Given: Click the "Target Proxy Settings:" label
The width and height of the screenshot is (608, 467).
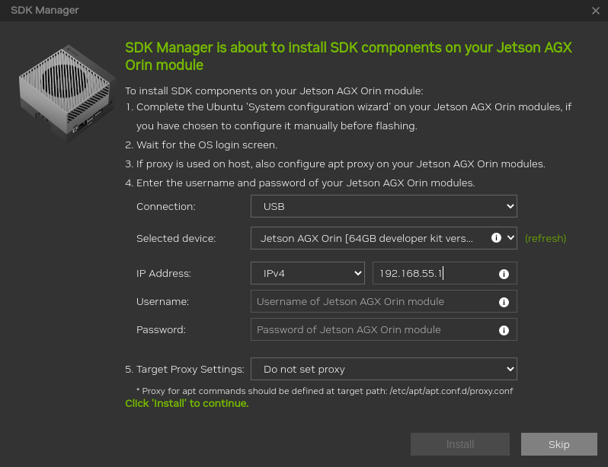Looking at the screenshot, I should (x=190, y=369).
